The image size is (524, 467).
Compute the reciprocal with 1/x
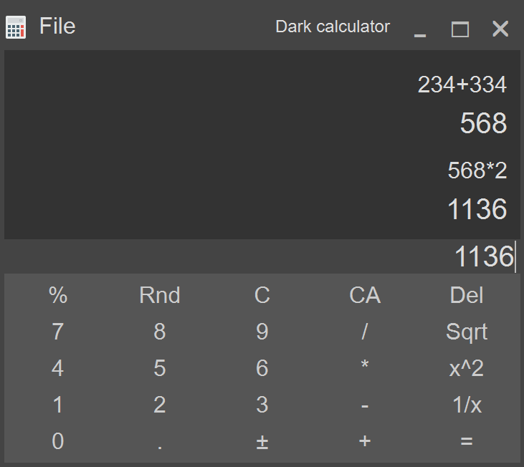pyautogui.click(x=467, y=405)
